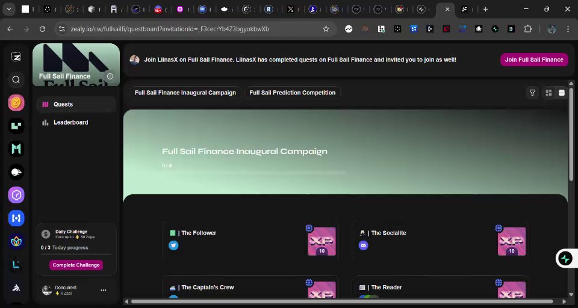The image size is (578, 308).
Task: Open the quest filter funnel icon
Action: pyautogui.click(x=532, y=93)
